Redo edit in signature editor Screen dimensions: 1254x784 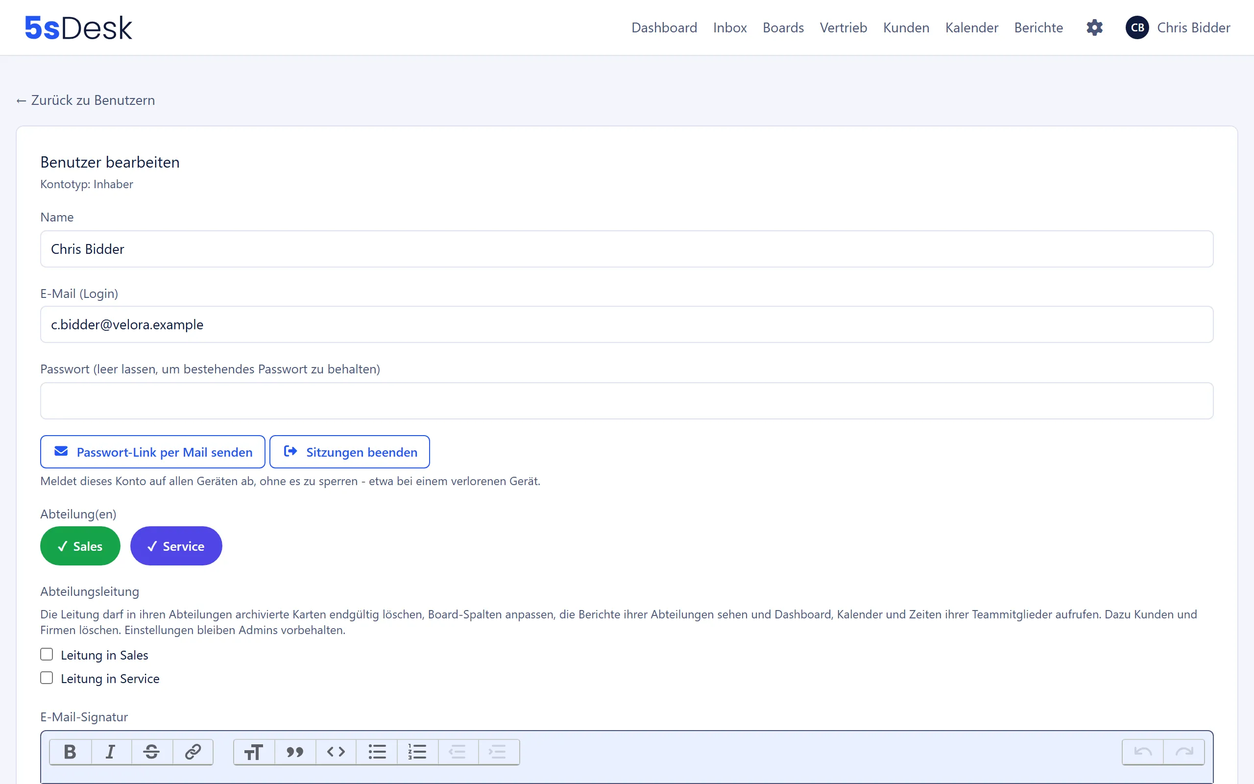click(1184, 751)
